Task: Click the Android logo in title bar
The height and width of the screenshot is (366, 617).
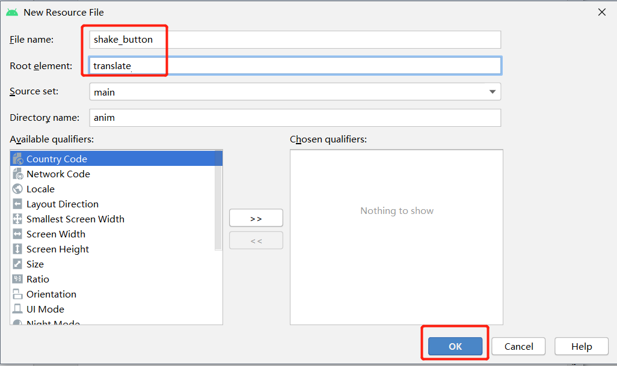Action: (x=12, y=12)
